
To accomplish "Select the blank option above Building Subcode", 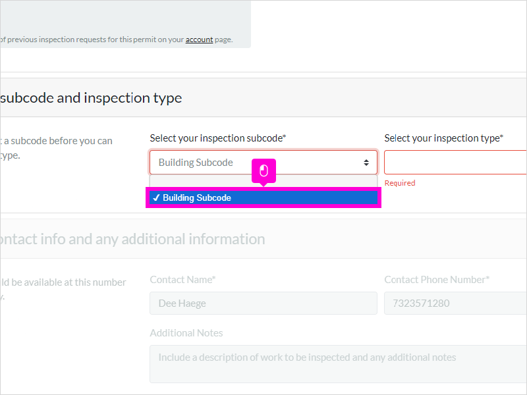I will (x=263, y=182).
